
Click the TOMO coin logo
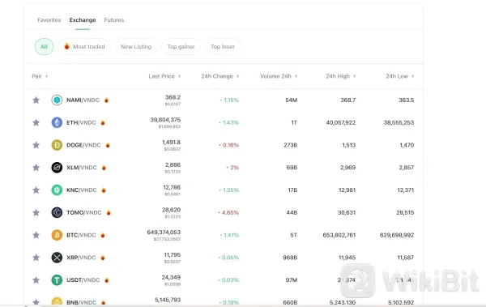(x=57, y=212)
